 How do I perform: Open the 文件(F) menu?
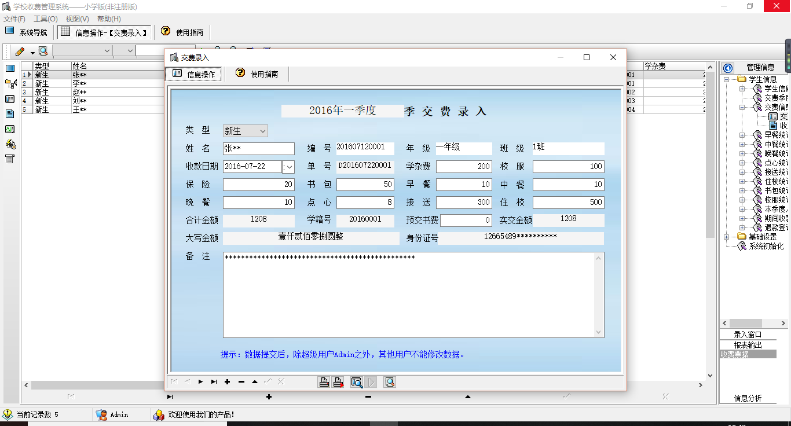[x=14, y=19]
